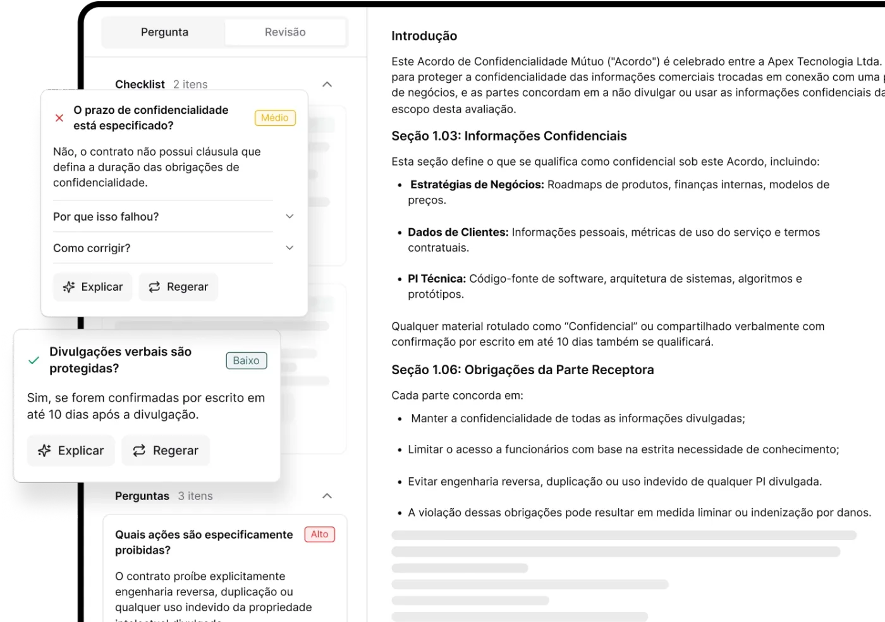Image resolution: width=885 pixels, height=622 pixels.
Task: Click sparkle icon on confidentiality card's Explicar
Action: pos(69,287)
